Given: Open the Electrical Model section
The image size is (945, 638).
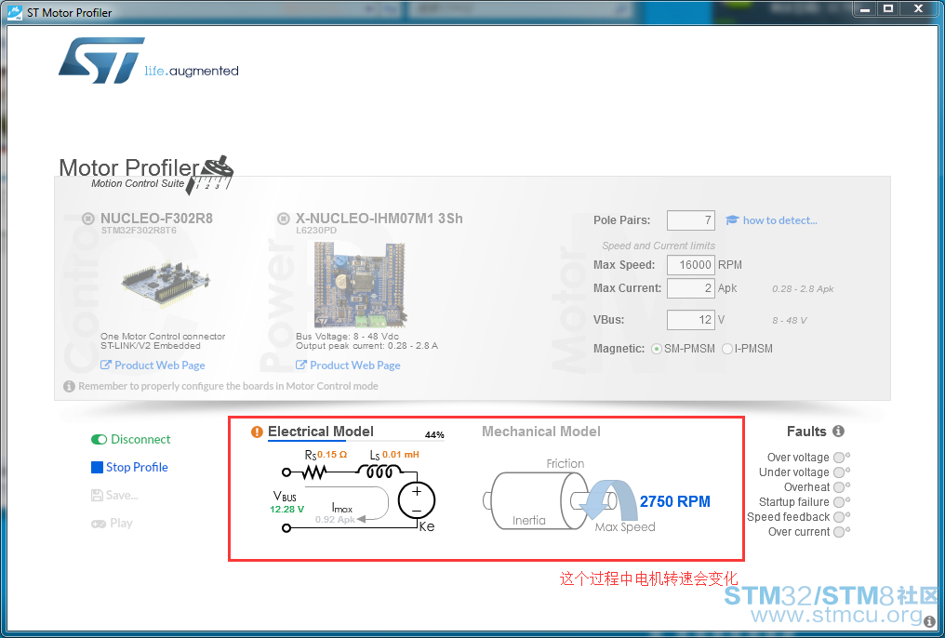Looking at the screenshot, I should tap(321, 432).
